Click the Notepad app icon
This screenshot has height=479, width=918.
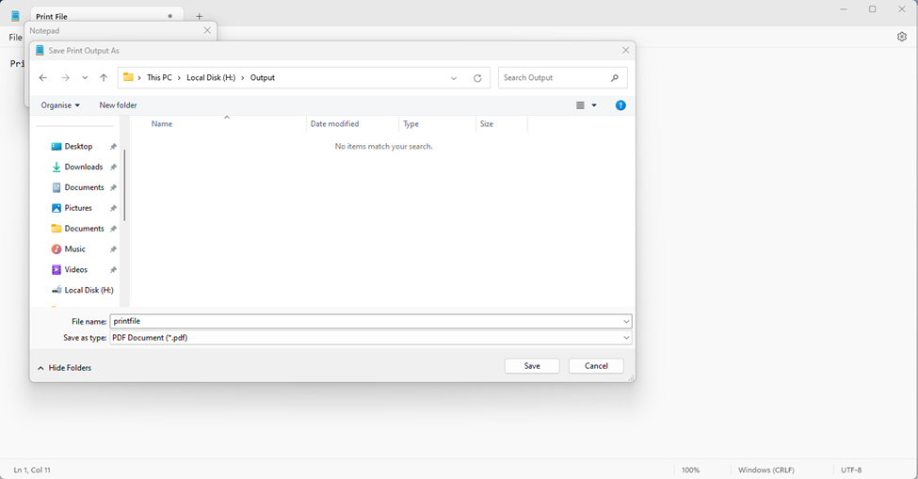pos(15,16)
